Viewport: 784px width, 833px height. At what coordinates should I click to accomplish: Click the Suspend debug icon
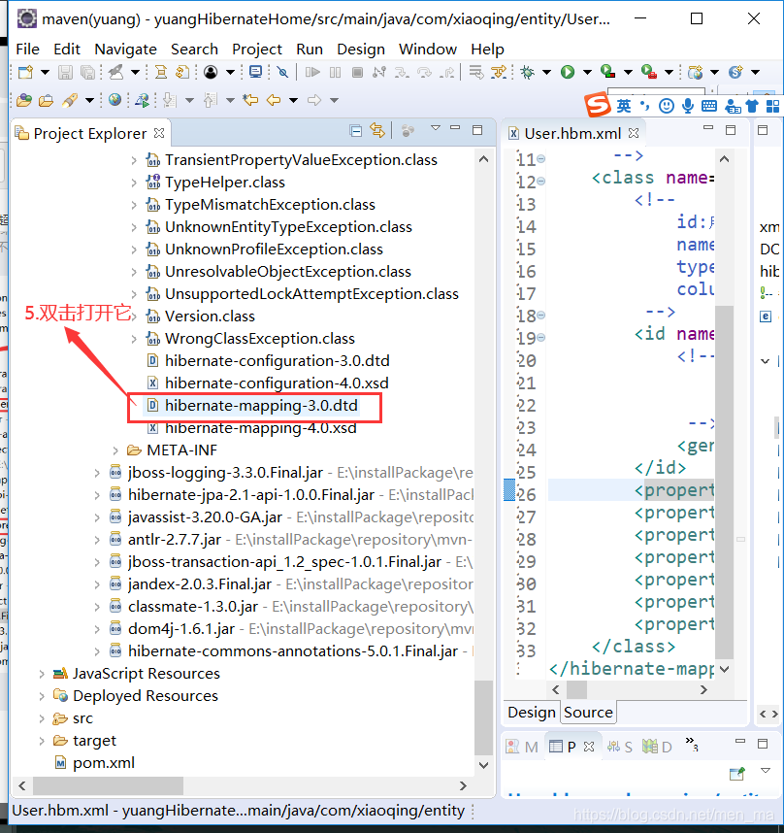335,72
